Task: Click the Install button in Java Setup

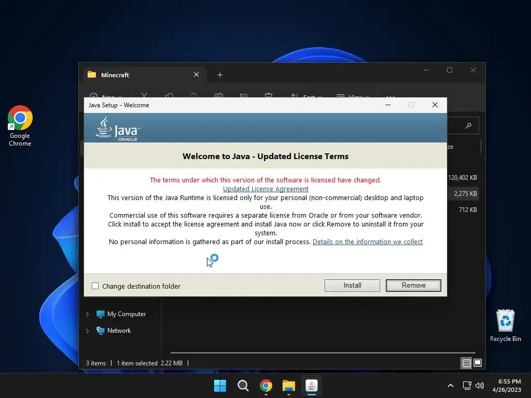Action: pyautogui.click(x=352, y=286)
